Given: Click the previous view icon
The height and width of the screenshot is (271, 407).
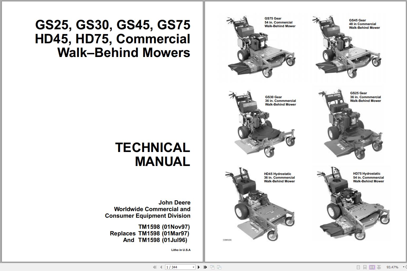Looking at the screenshot, I should pos(212,267).
